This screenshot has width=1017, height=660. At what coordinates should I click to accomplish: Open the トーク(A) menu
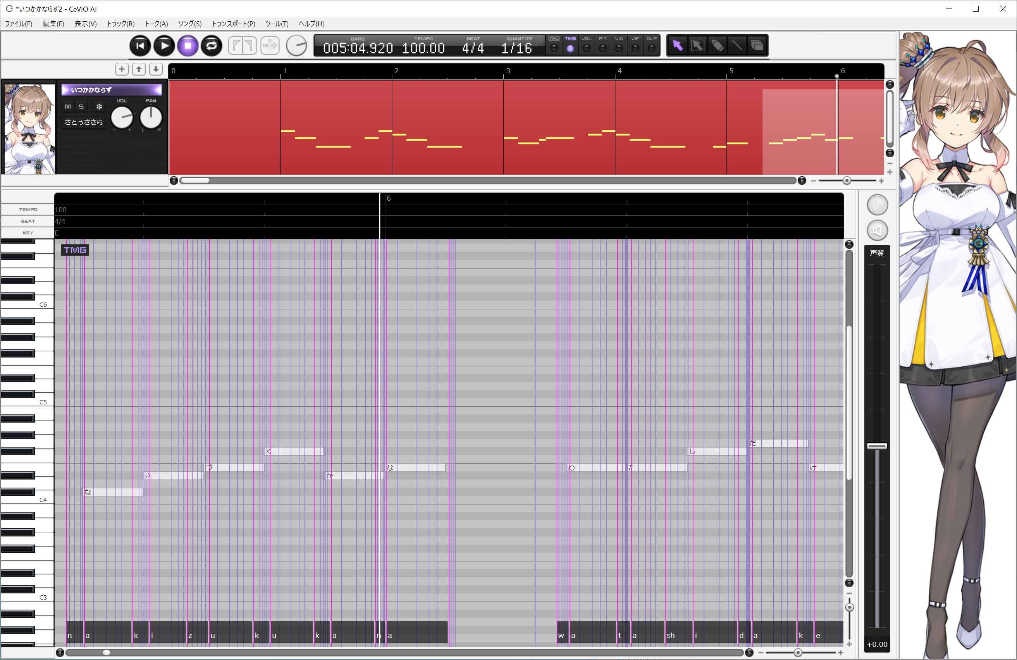(x=157, y=24)
